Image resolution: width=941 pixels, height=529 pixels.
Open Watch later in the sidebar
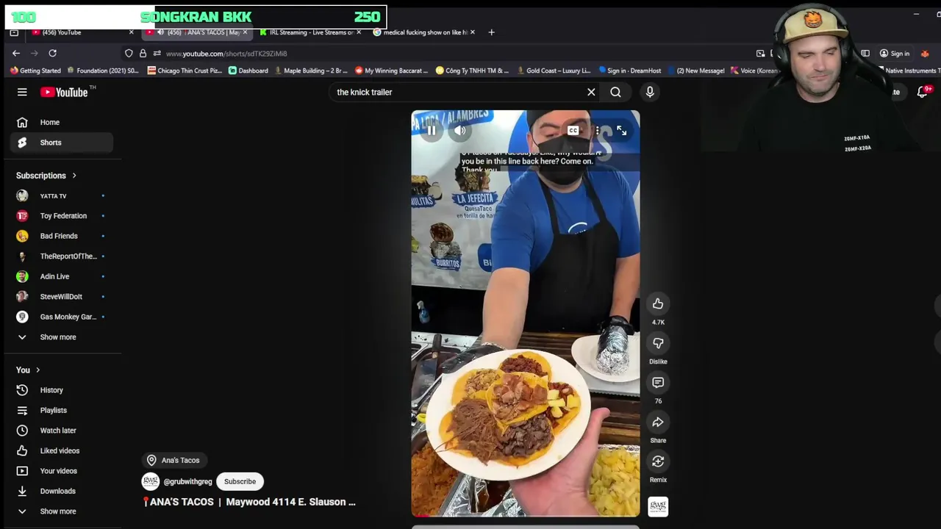point(62,431)
